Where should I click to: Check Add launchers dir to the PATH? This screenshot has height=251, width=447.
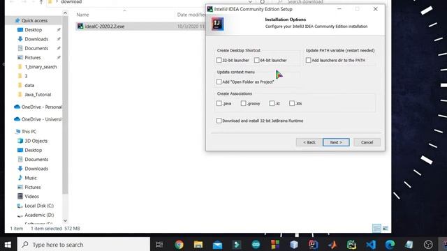[308, 60]
